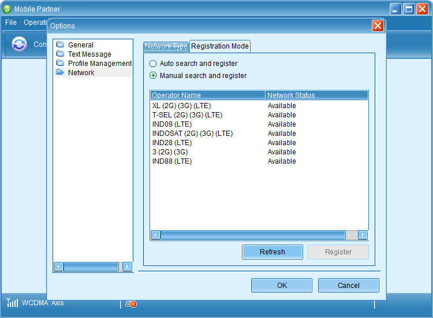
Task: Select T-SEL (2G) (3G) (LTE) operator
Action: point(187,115)
